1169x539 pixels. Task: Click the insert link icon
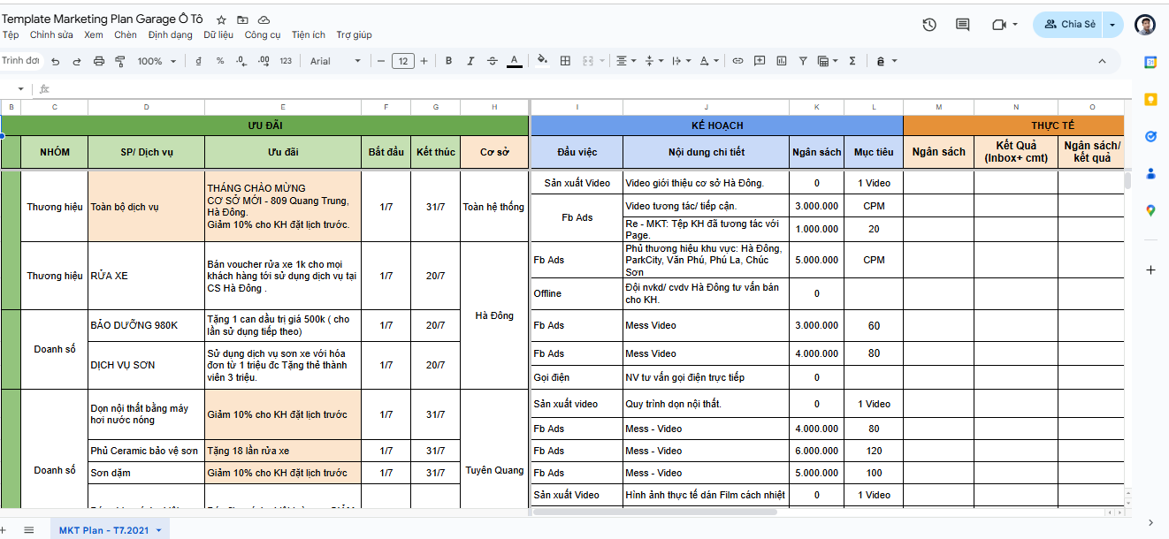737,61
